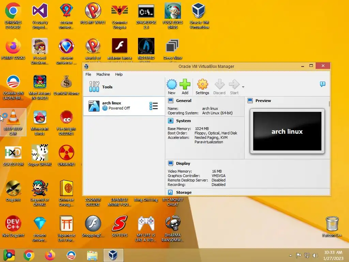Select the Mad Avians IN SPACE! icon
Viewport: 349px width, 262px height.
40,87
